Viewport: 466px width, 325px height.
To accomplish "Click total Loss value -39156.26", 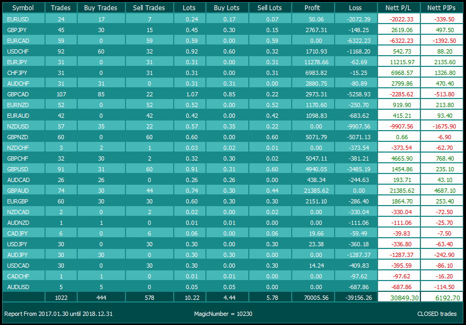I will [x=359, y=298].
